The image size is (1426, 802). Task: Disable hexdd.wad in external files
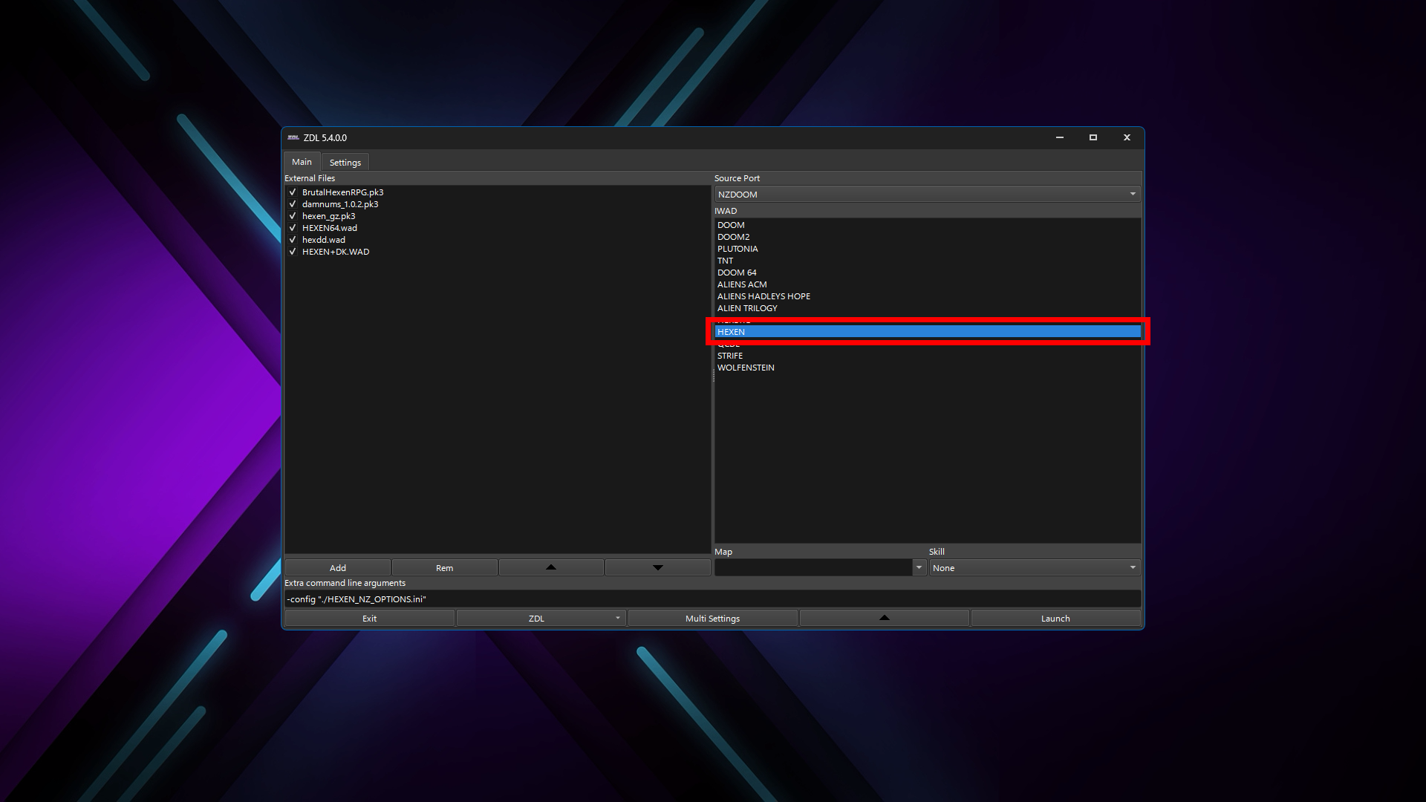[x=293, y=240]
